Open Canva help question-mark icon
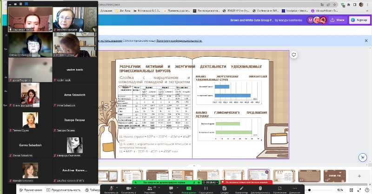The height and width of the screenshot is (194, 372). click(367, 190)
